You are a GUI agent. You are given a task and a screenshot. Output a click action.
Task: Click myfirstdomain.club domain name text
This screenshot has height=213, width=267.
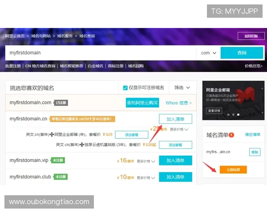tap(30, 177)
